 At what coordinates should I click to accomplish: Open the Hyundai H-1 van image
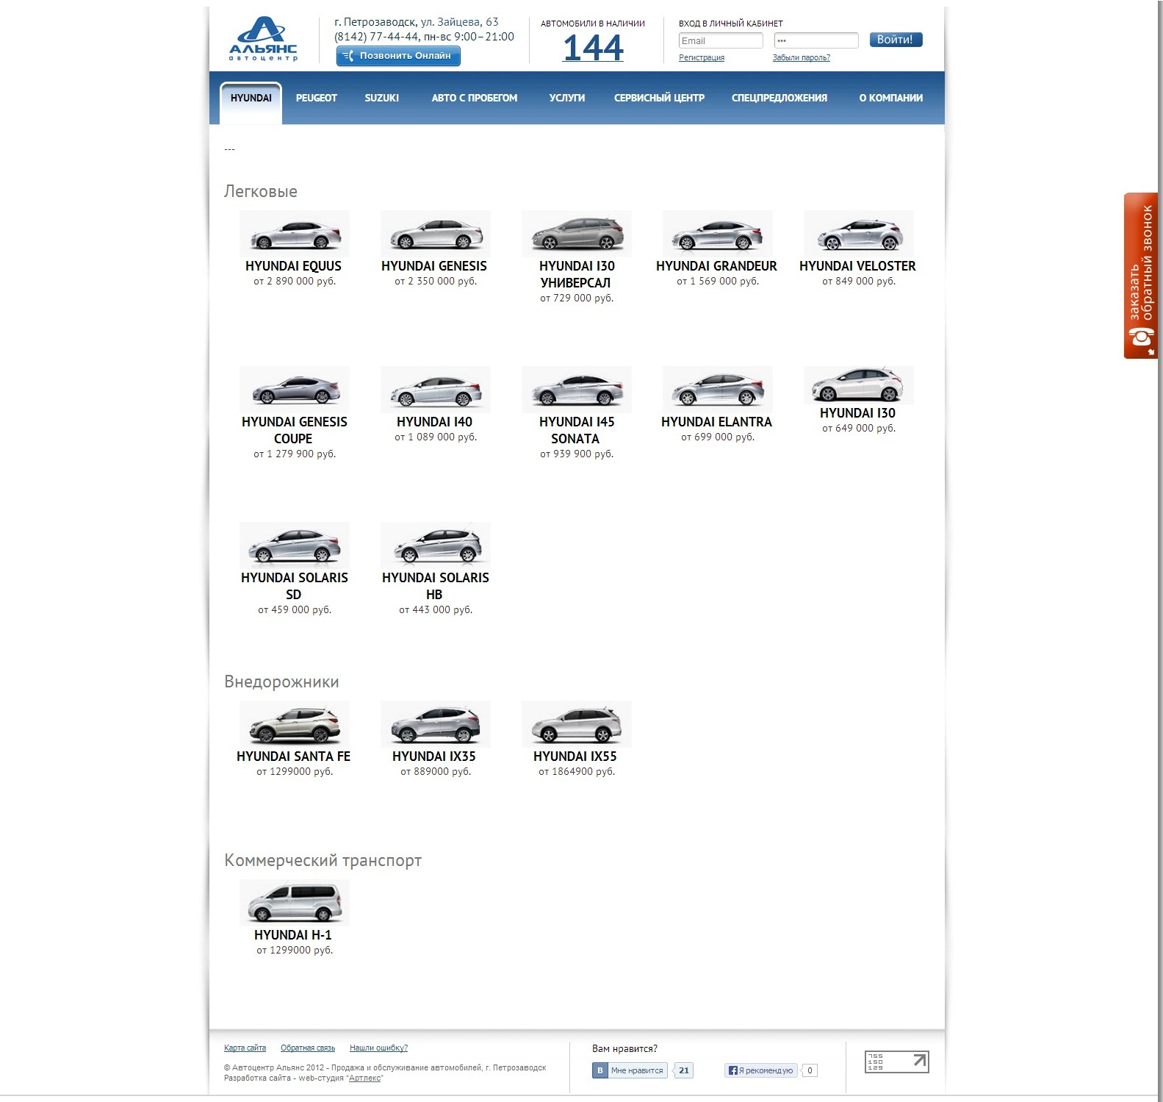pos(295,903)
